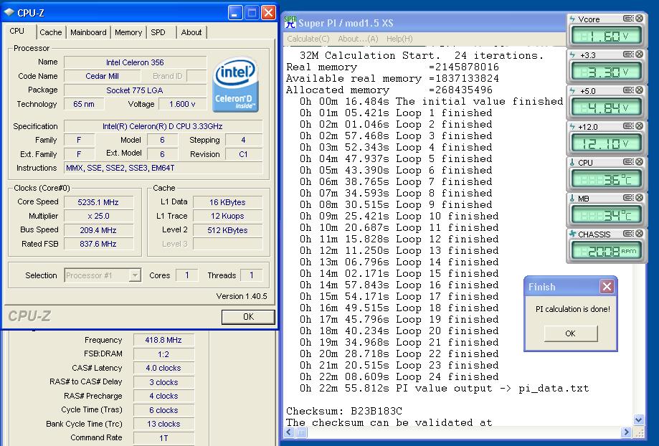Screen dimensions: 659x446
Task: Click OK in the Finish dialog
Action: point(570,333)
